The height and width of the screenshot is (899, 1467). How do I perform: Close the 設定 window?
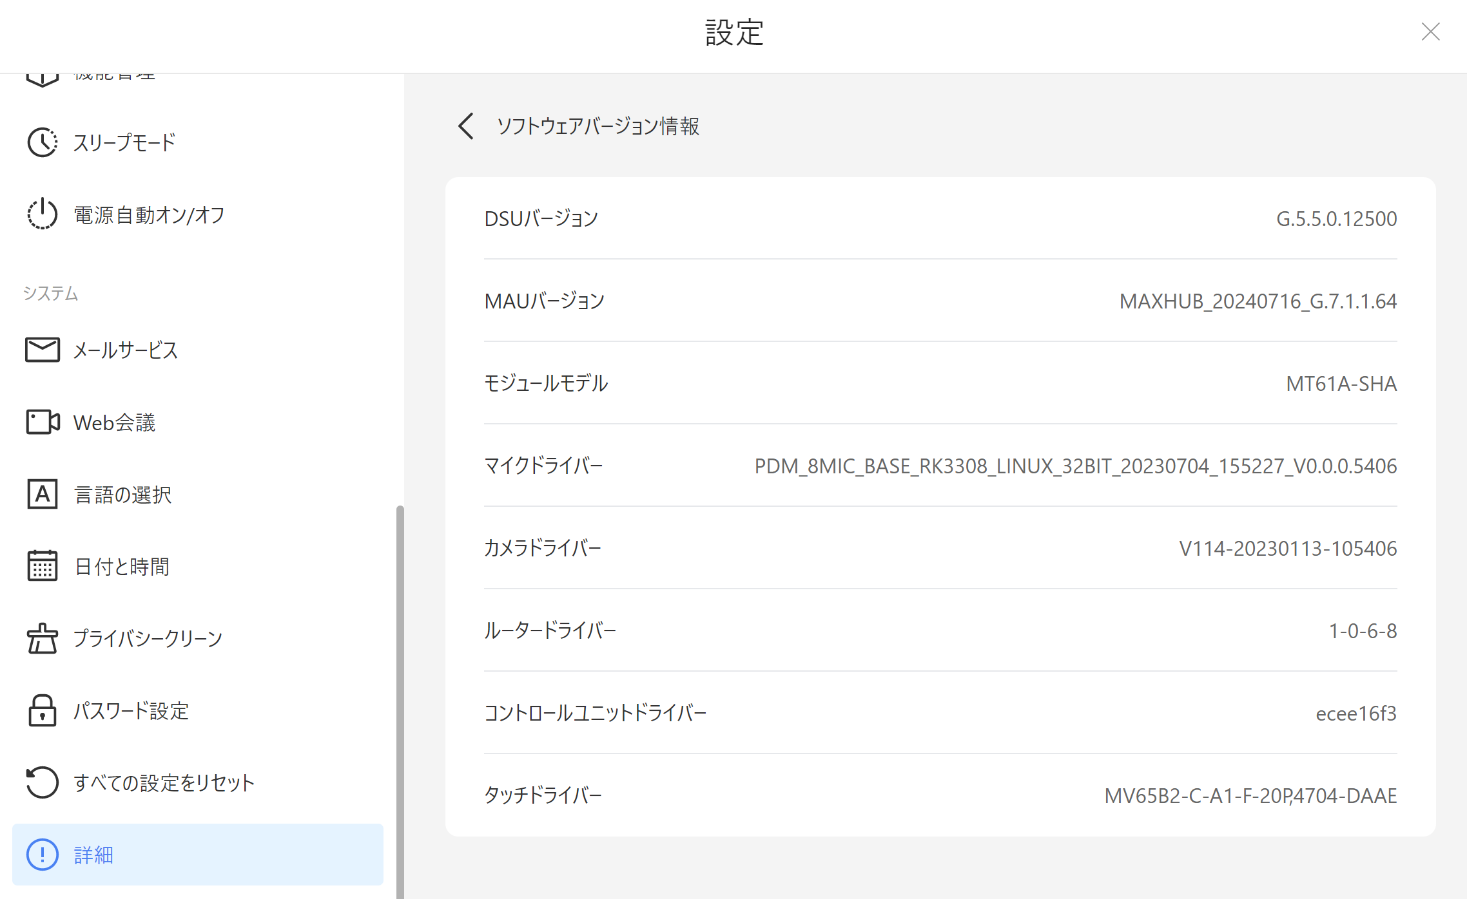(x=1430, y=32)
